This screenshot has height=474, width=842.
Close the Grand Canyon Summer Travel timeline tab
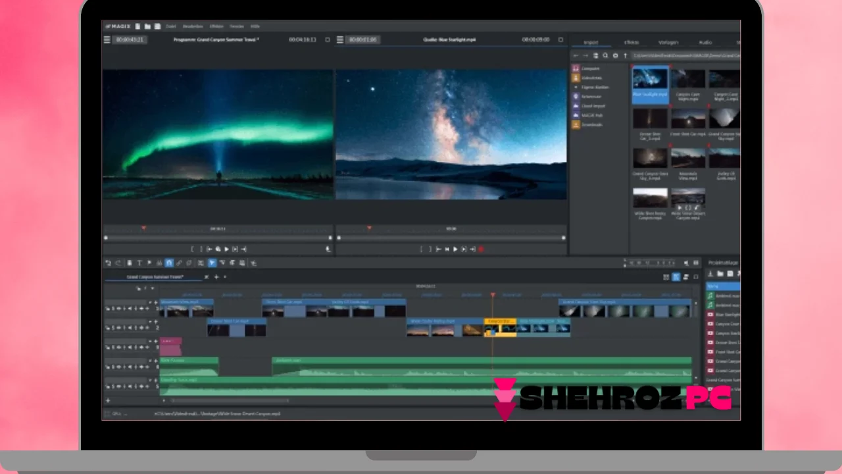[x=207, y=277]
